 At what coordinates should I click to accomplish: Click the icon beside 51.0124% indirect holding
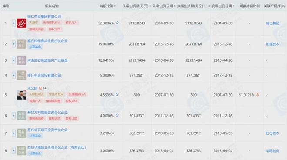[x=257, y=95]
